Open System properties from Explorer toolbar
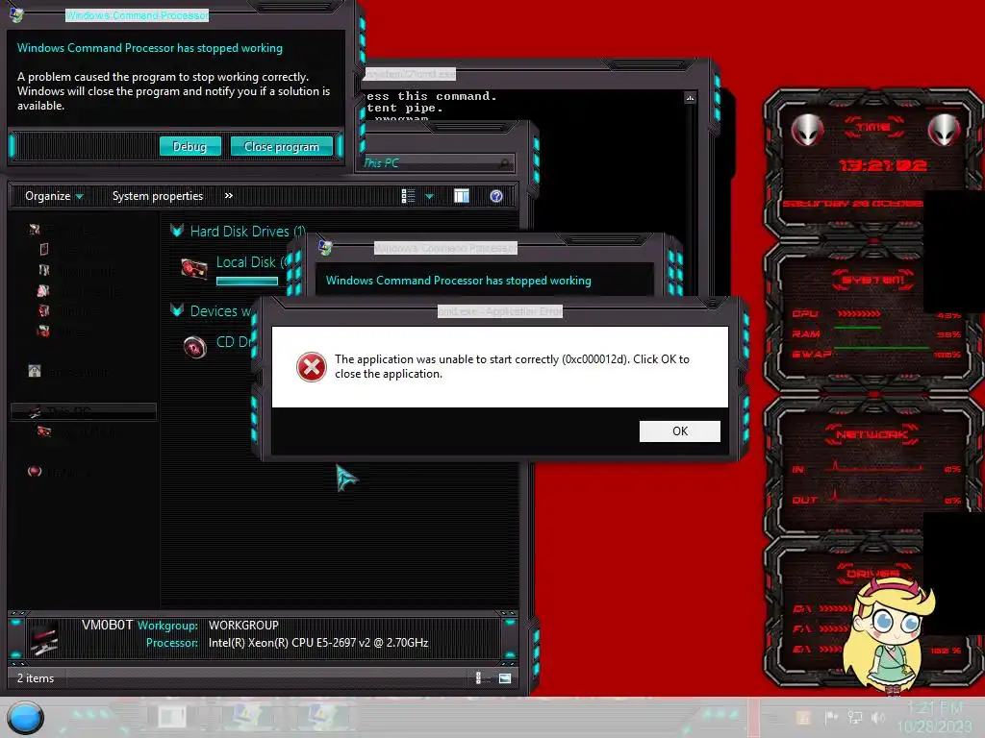Screen dimensions: 985x738 (158, 196)
